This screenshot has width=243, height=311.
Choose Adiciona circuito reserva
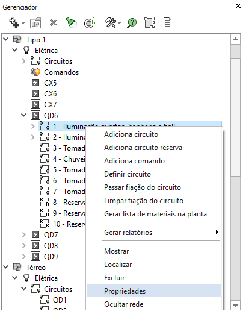pos(143,148)
